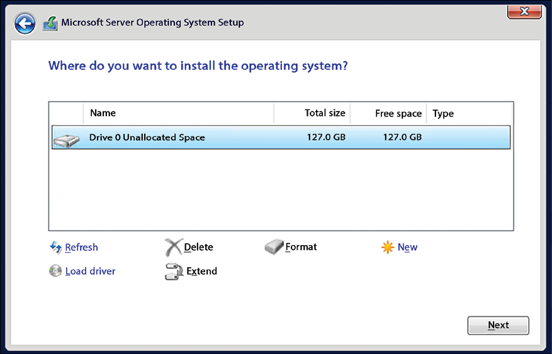Screen dimensions: 552x354
Task: Proceed with the Next button
Action: [x=498, y=325]
